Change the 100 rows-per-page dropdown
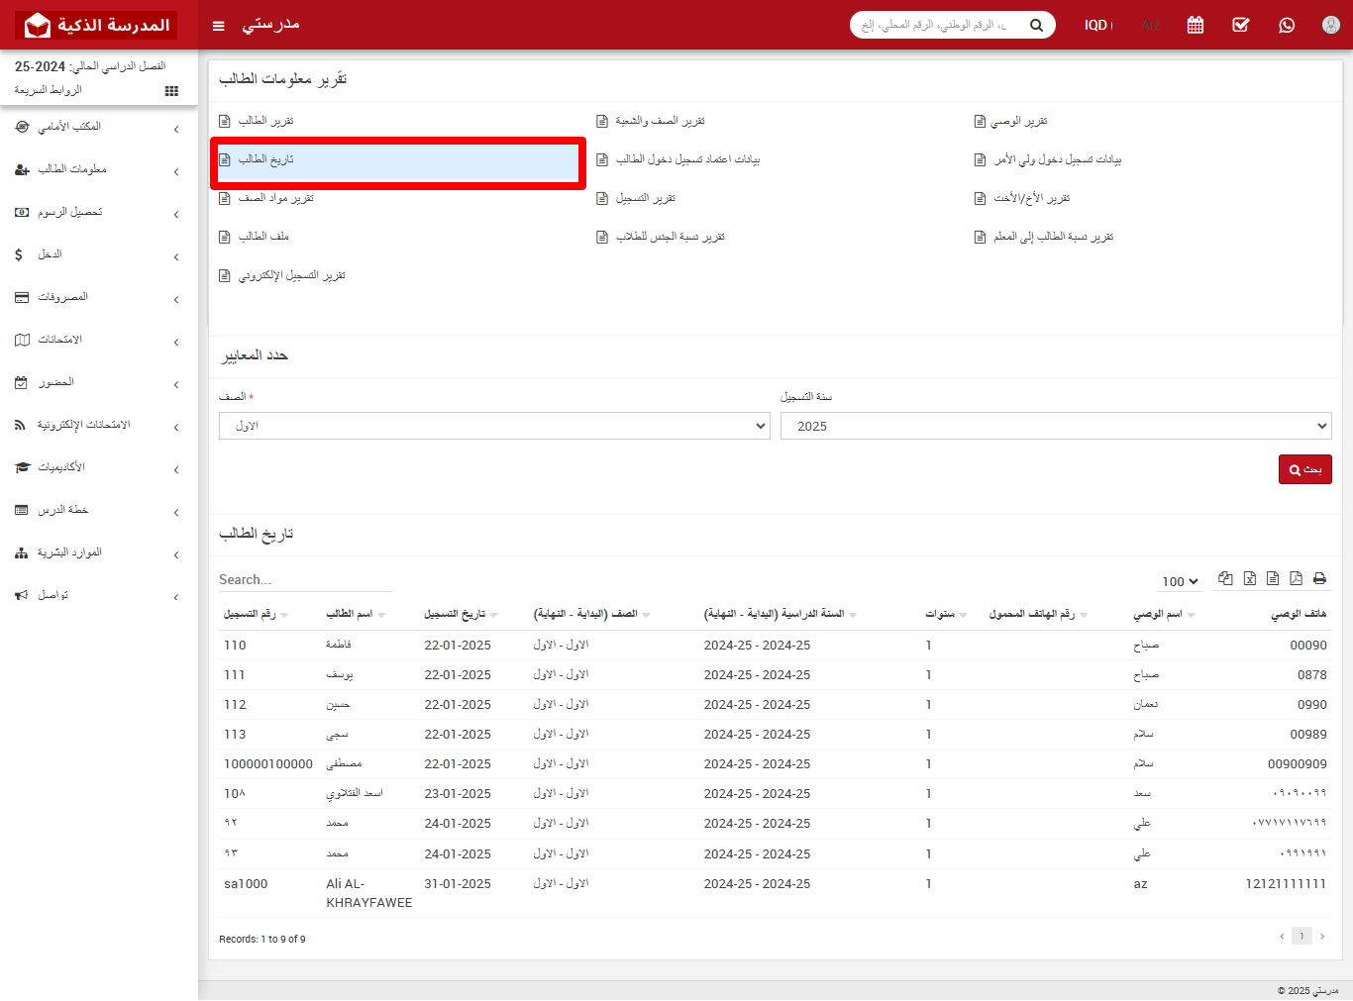Image resolution: width=1353 pixels, height=1001 pixels. pyautogui.click(x=1180, y=581)
